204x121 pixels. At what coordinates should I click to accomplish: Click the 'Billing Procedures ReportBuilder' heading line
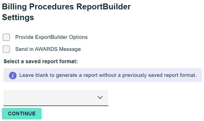coord(66,7)
